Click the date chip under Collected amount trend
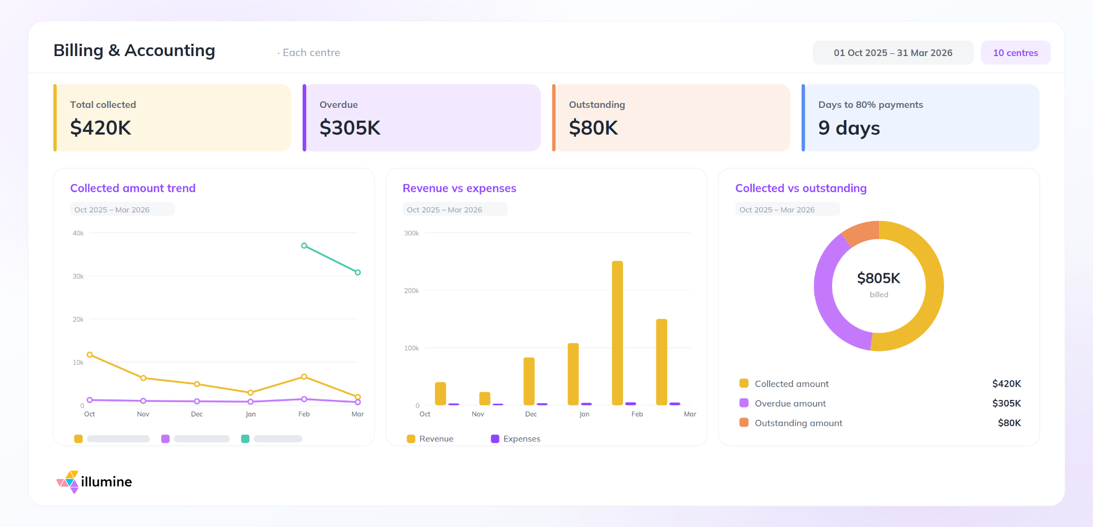 (122, 209)
